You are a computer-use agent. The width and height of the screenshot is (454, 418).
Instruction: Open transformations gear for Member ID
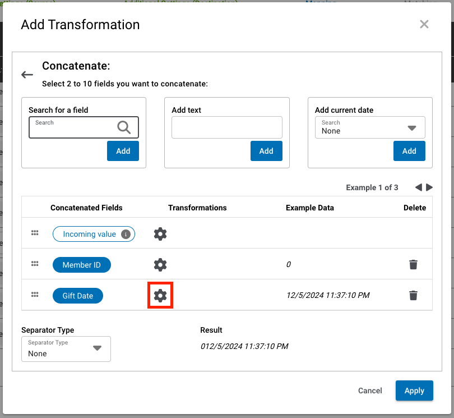click(x=160, y=264)
